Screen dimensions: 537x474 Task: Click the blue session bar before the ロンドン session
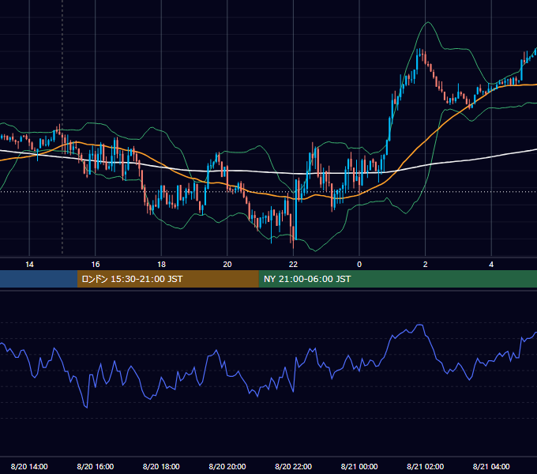coord(39,279)
